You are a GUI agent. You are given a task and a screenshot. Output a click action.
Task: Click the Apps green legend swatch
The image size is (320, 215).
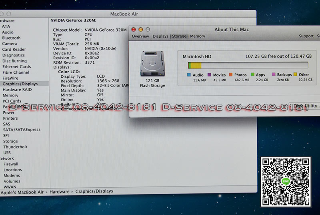(252, 74)
